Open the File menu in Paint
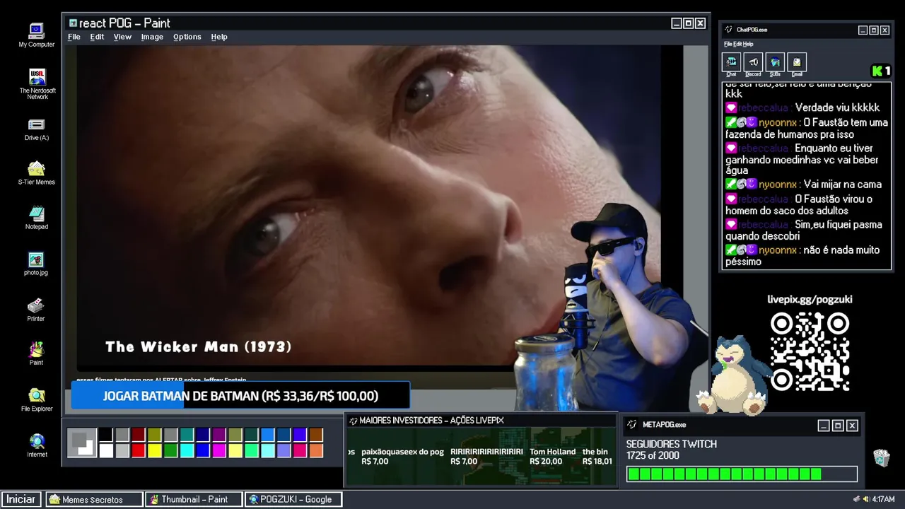This screenshot has width=905, height=509. click(x=74, y=37)
